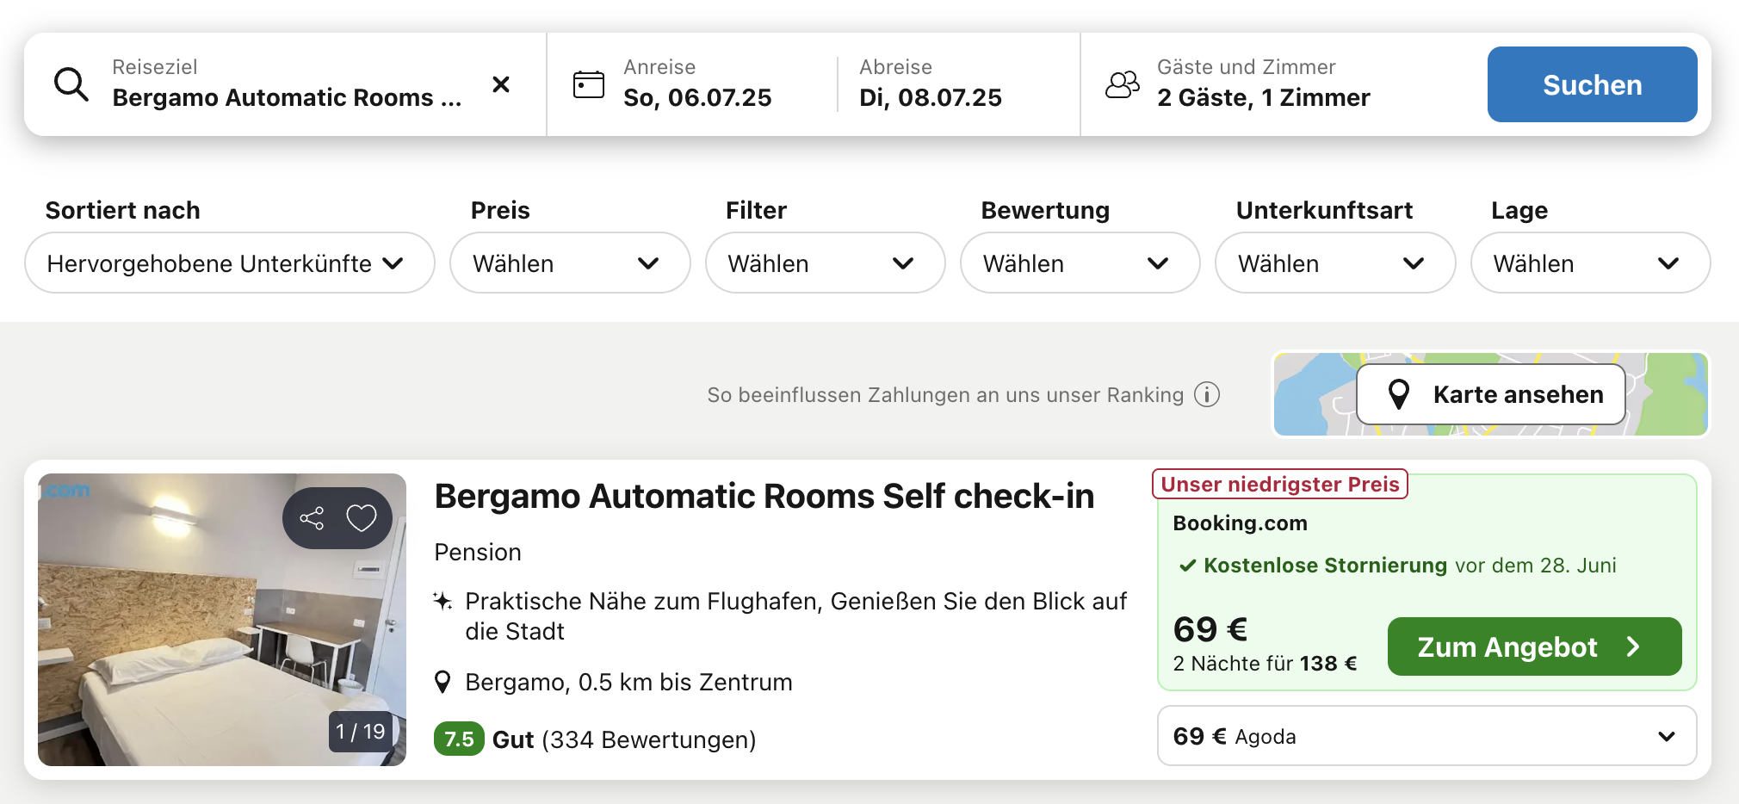The width and height of the screenshot is (1739, 804).
Task: Click the sparkle highlights icon
Action: pos(442,601)
